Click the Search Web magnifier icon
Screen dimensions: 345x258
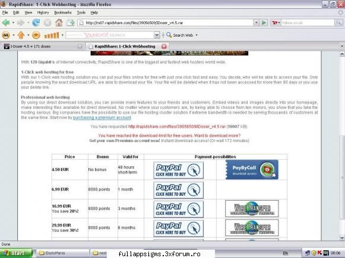169,35
